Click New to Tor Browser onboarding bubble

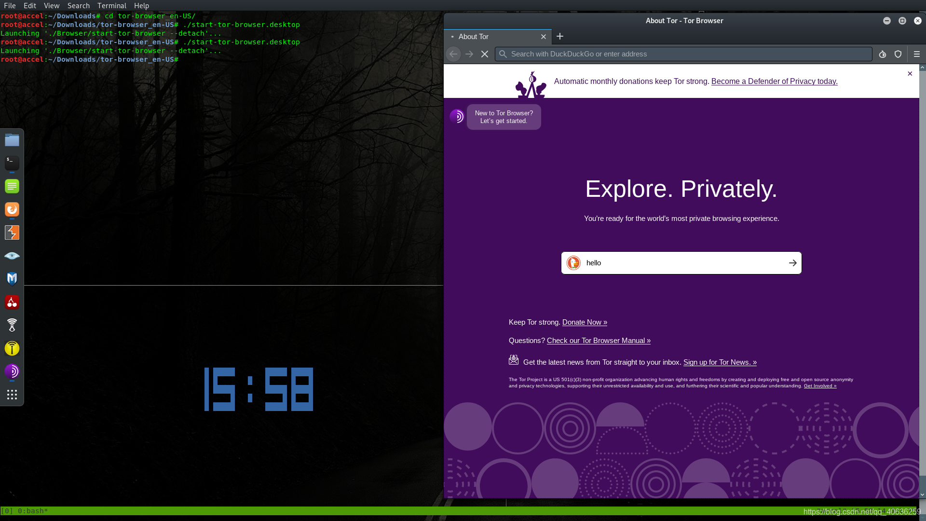tap(504, 117)
